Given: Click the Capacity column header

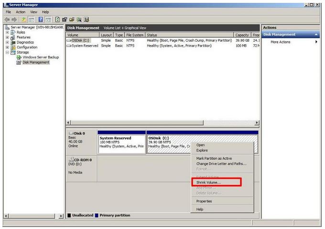Looking at the screenshot, I should [x=242, y=35].
